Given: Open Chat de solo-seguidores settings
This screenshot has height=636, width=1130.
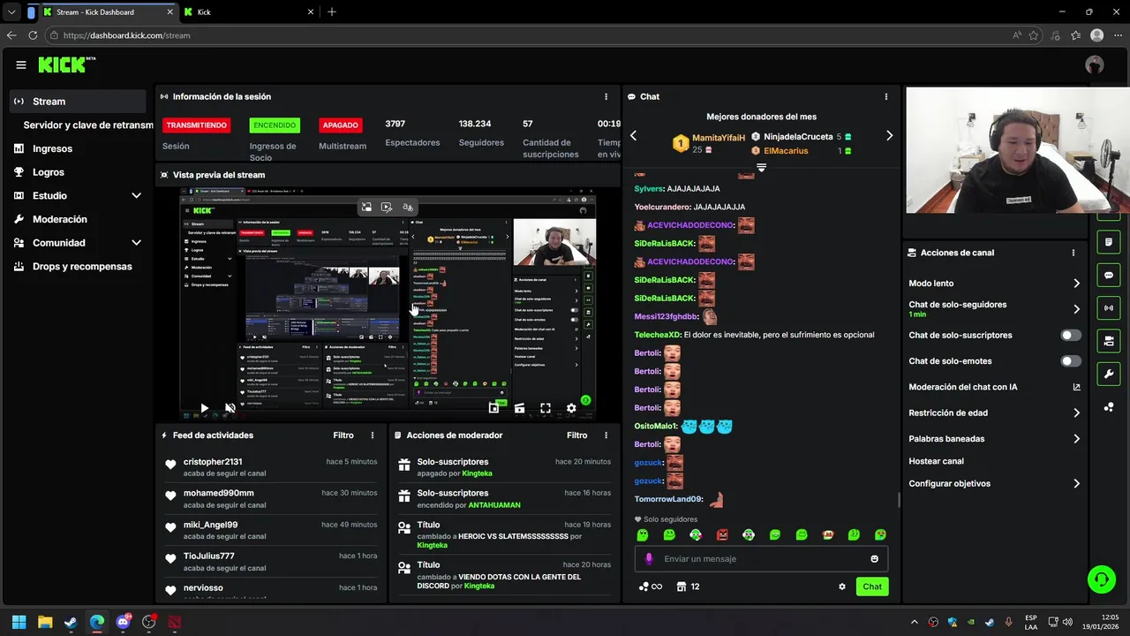Looking at the screenshot, I should (994, 308).
